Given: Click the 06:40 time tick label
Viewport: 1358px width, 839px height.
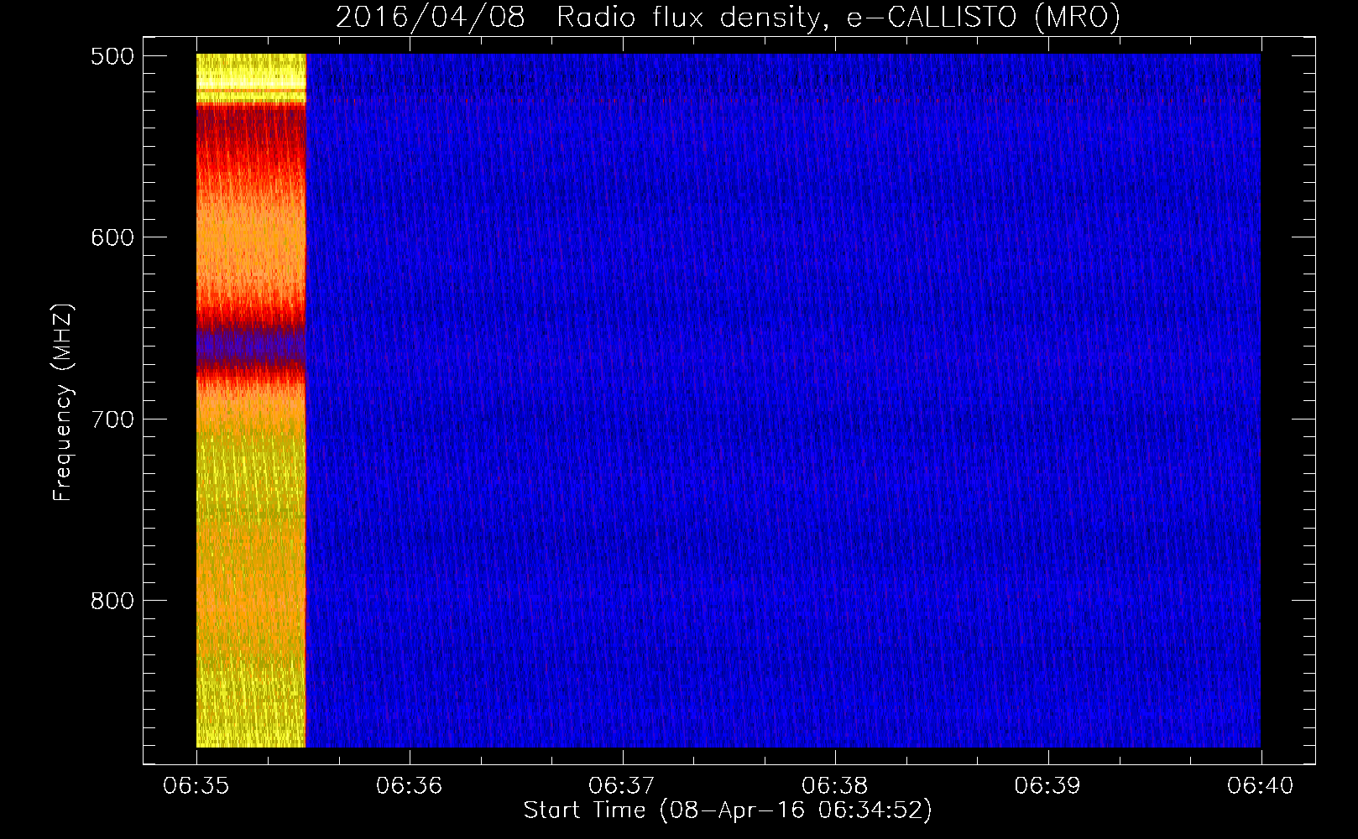Looking at the screenshot, I should point(1261,785).
